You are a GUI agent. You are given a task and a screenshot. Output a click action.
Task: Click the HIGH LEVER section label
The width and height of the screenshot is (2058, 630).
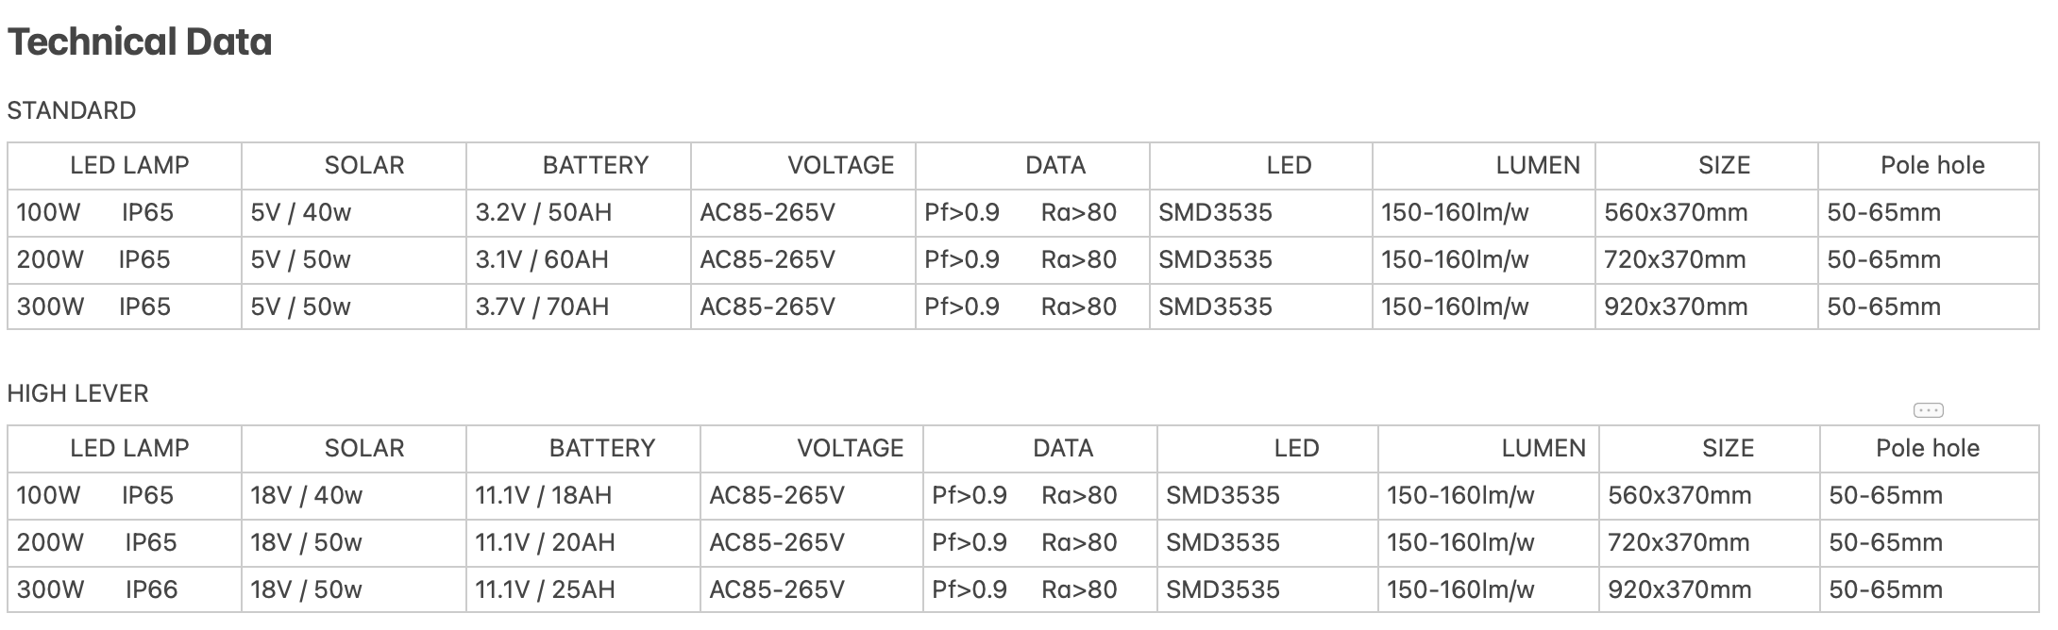78,393
